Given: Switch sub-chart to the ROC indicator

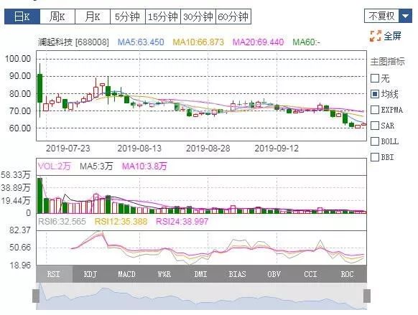Looking at the screenshot, I should [348, 274].
